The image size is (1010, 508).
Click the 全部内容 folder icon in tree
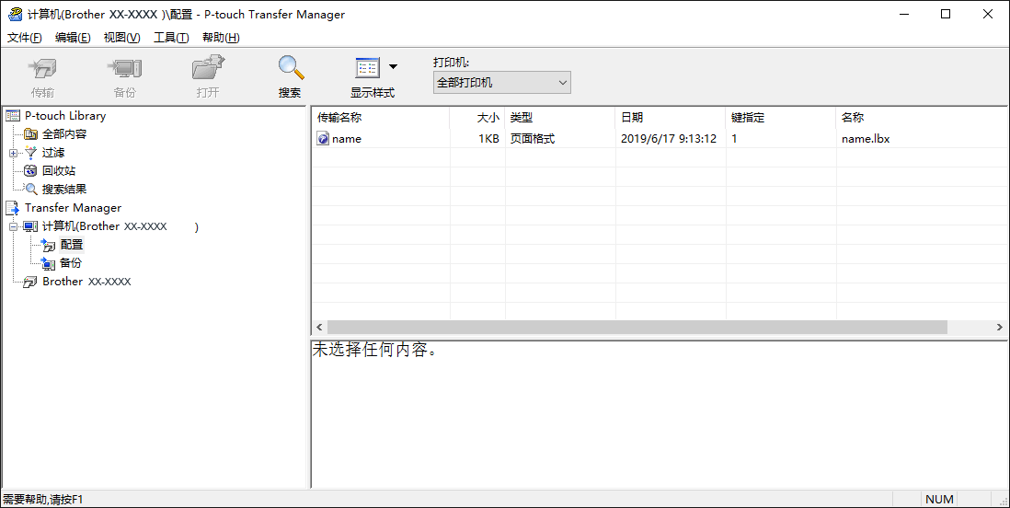(31, 134)
